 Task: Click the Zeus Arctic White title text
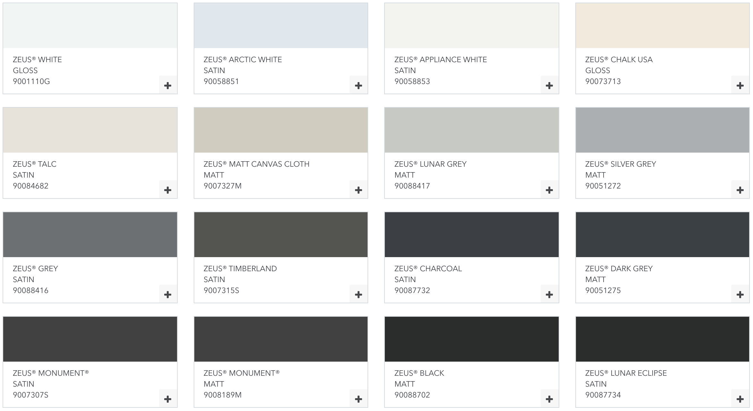pos(242,60)
